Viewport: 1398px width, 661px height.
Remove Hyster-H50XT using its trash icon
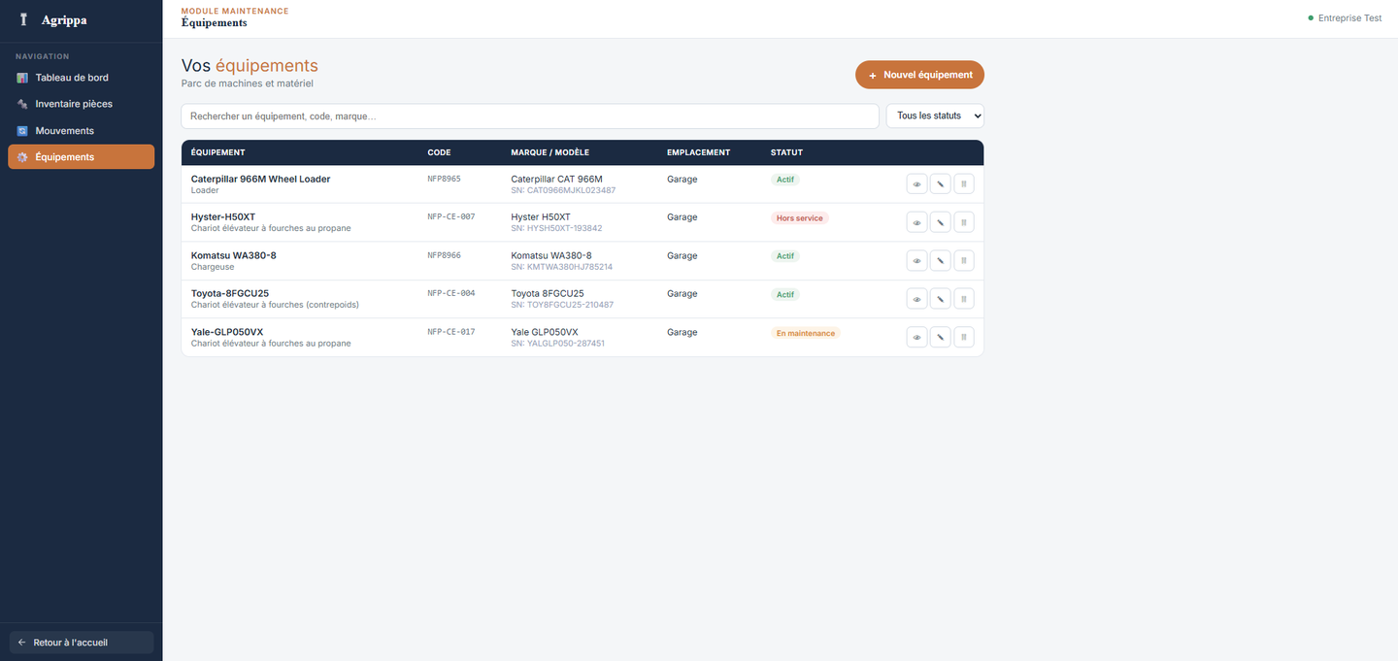(x=964, y=222)
